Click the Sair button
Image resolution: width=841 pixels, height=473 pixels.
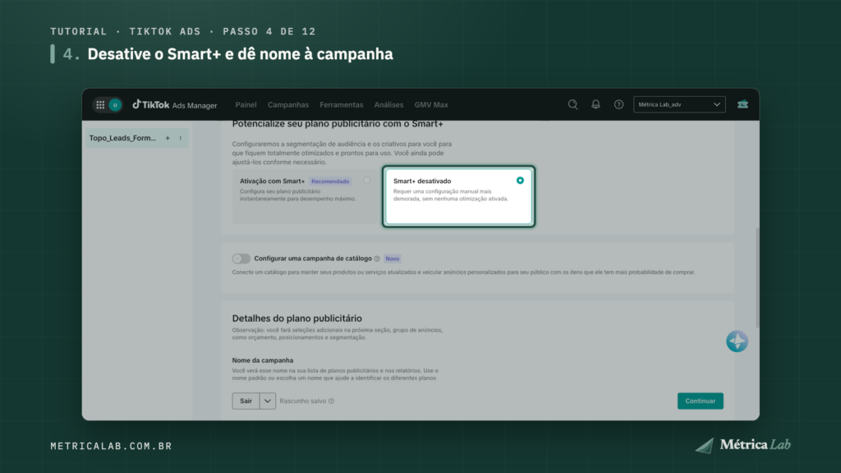pos(246,401)
